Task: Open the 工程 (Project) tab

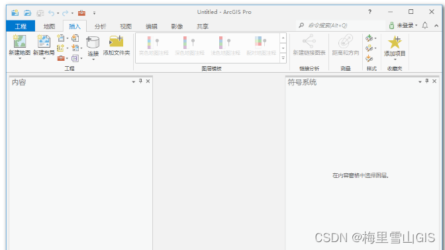Action: (21, 26)
